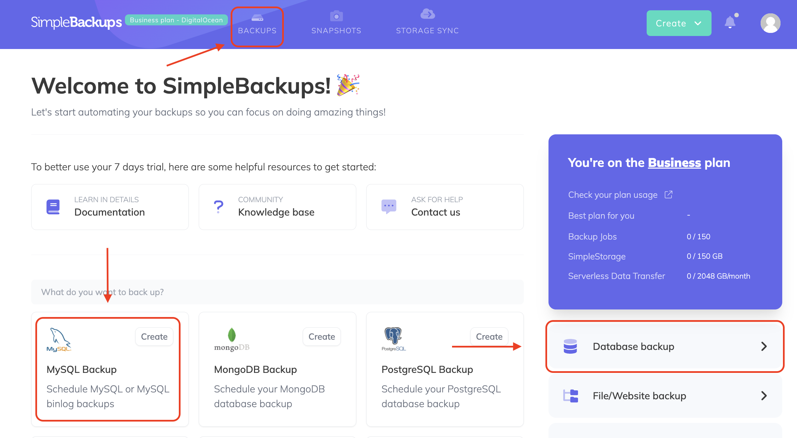Follow the Business plan link
Screen dimensions: 797x438
(674, 163)
